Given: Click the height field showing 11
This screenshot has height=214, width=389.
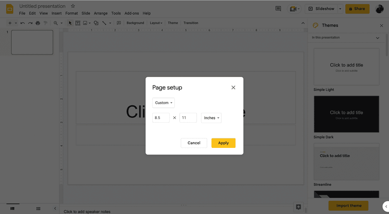Looking at the screenshot, I should [x=187, y=118].
